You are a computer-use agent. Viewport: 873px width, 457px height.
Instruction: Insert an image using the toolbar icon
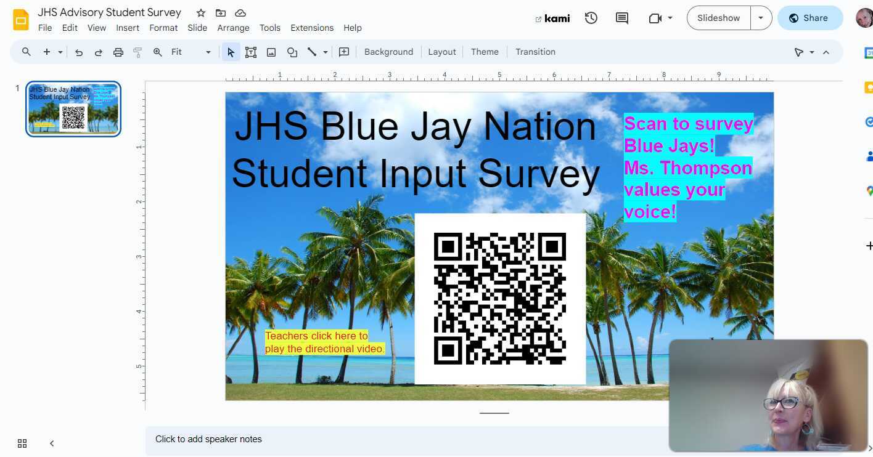271,52
